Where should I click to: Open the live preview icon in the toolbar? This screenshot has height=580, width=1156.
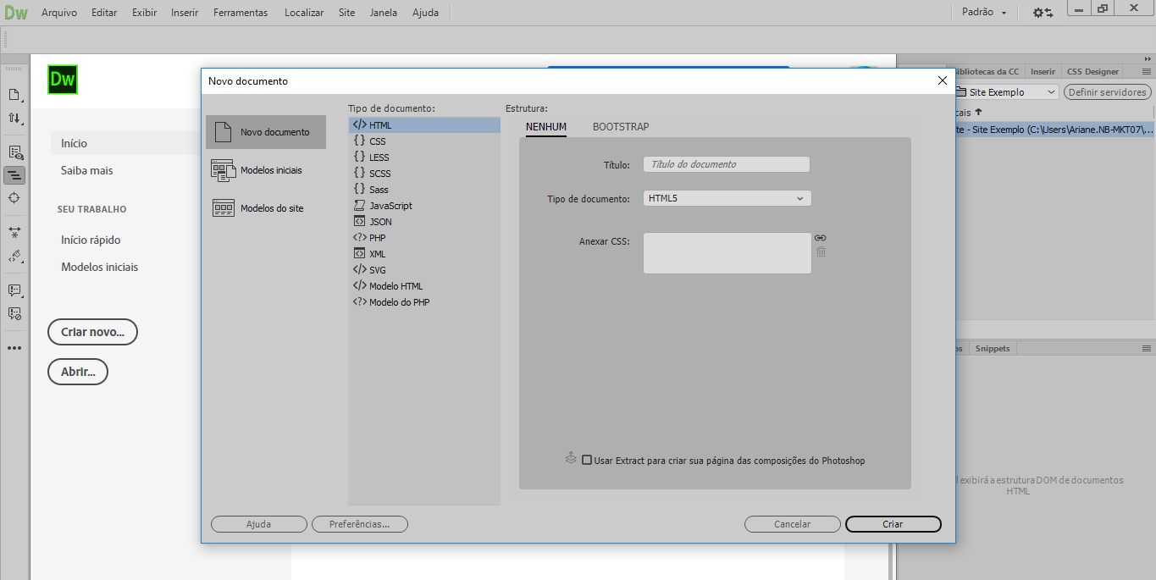(14, 152)
